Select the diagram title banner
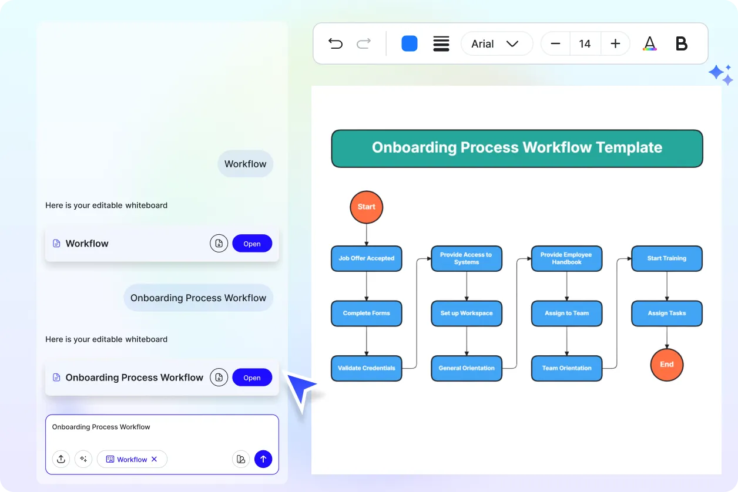The height and width of the screenshot is (492, 738). 517,148
